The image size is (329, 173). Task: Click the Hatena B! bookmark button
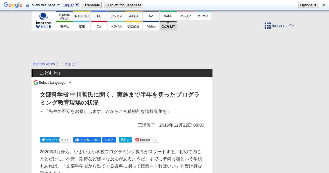[x=125, y=140]
